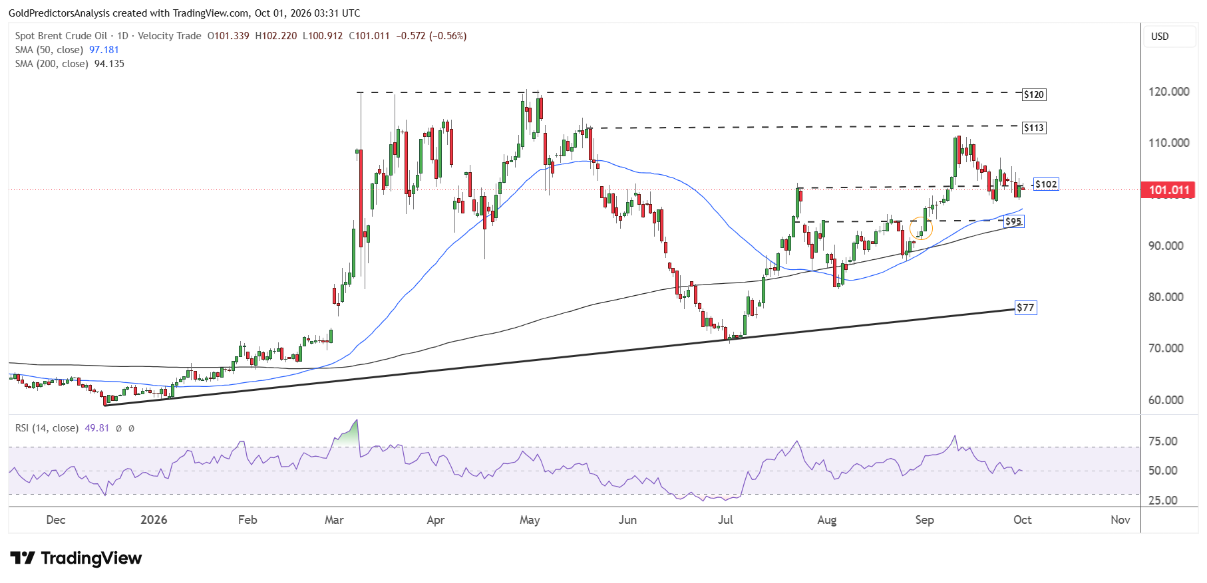
Task: Click the GoldPredictorsAnalysis attribution text
Action: [184, 13]
